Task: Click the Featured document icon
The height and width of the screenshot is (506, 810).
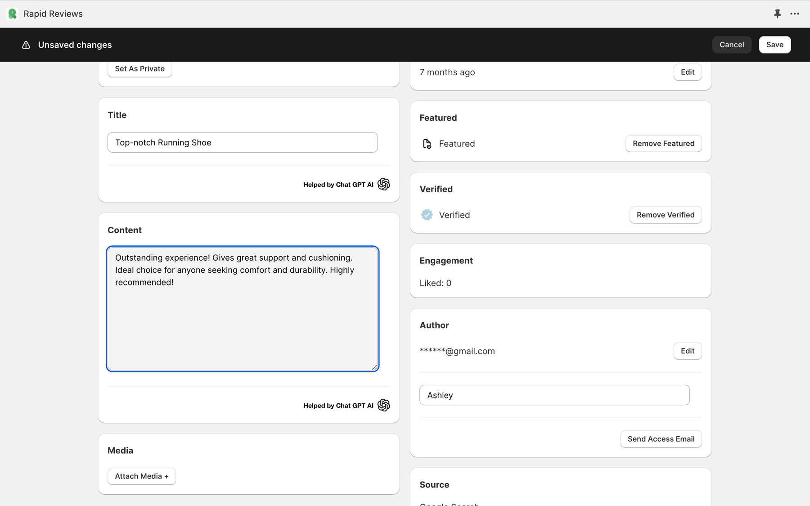Action: tap(427, 144)
